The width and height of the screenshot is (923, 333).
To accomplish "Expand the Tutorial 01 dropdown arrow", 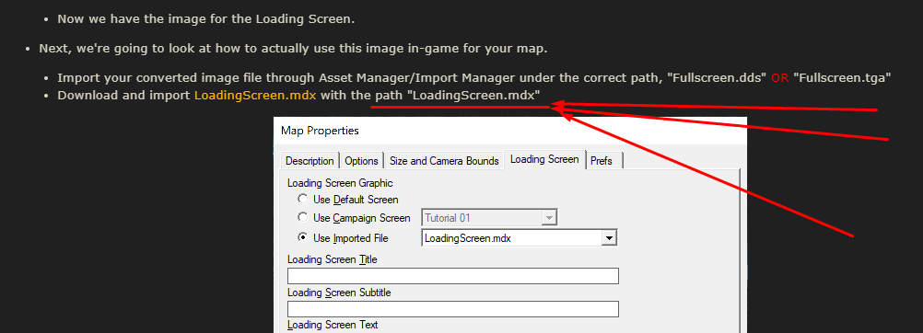I will 549,218.
